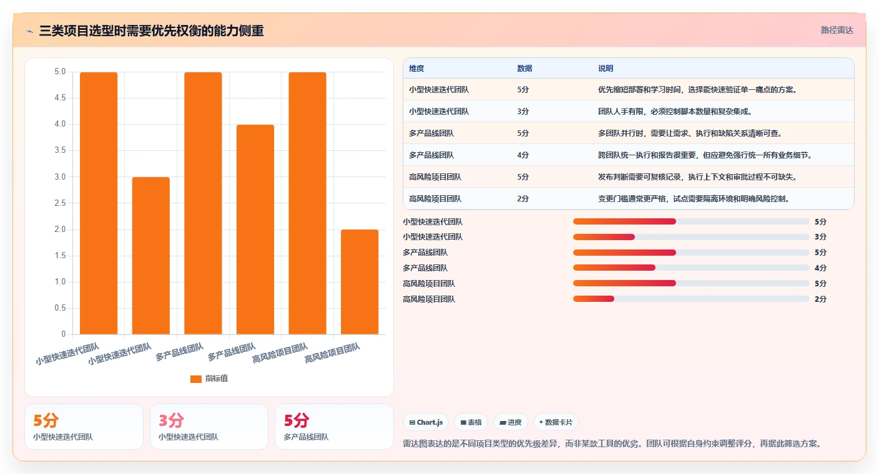Click the icon before the panel title
Viewport: 879px width, 474px height.
29,31
